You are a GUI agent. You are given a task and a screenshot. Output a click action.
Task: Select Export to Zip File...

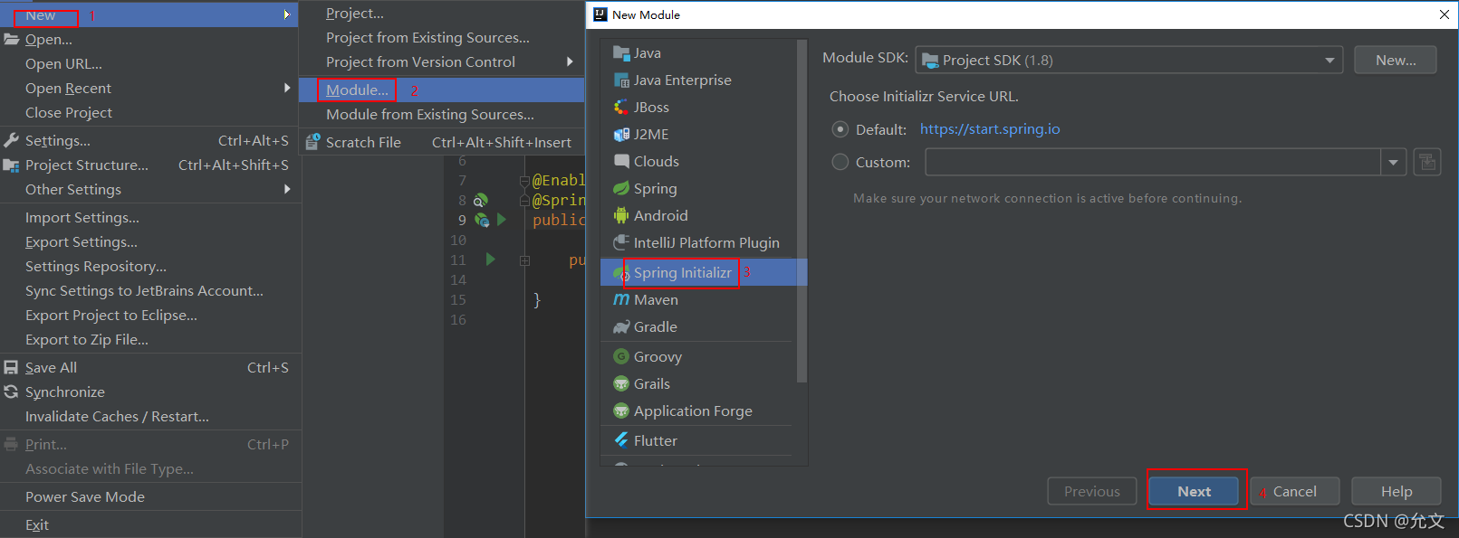(149, 340)
